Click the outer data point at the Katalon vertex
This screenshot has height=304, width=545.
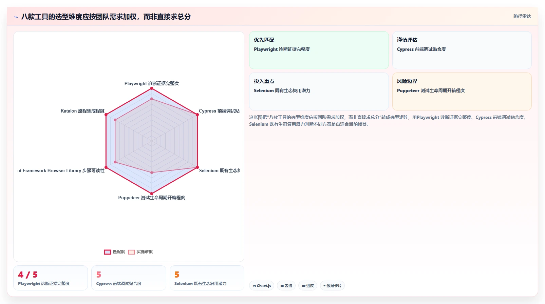tap(106, 115)
